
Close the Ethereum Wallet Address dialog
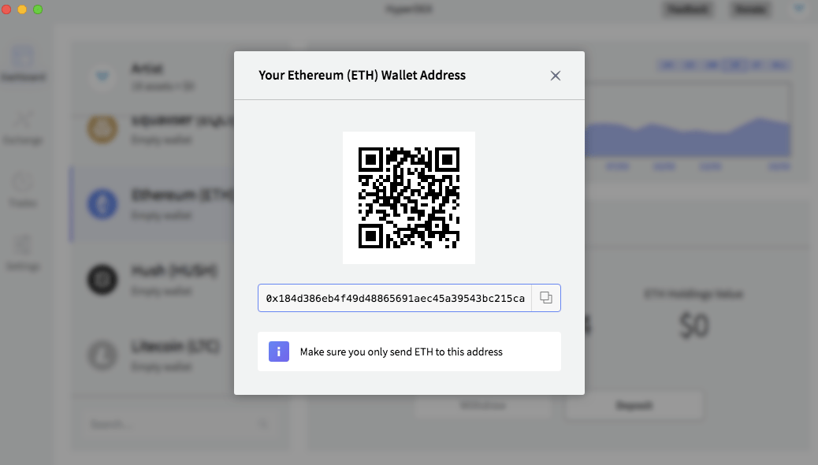tap(555, 76)
